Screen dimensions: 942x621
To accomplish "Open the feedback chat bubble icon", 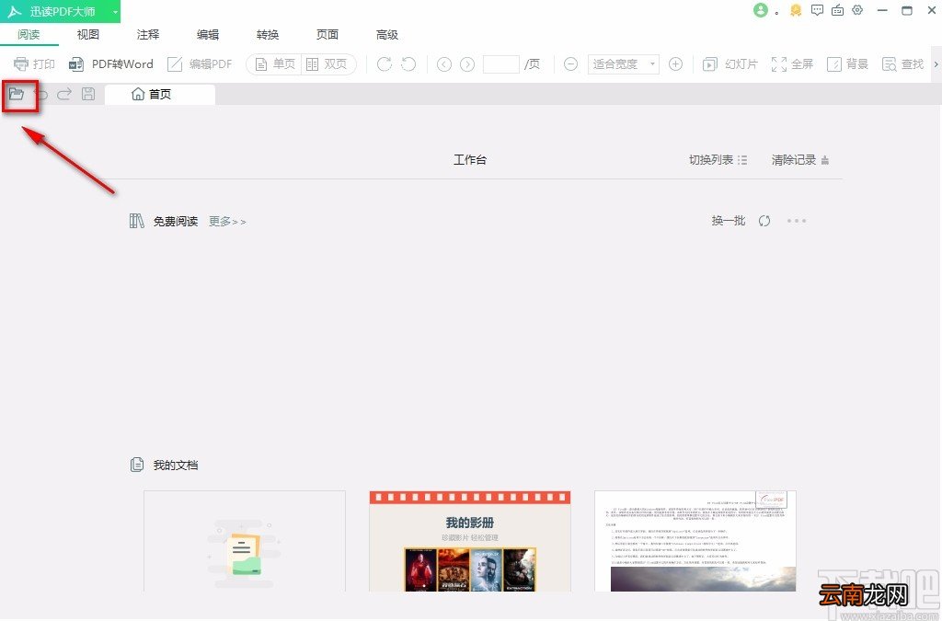I will (817, 10).
